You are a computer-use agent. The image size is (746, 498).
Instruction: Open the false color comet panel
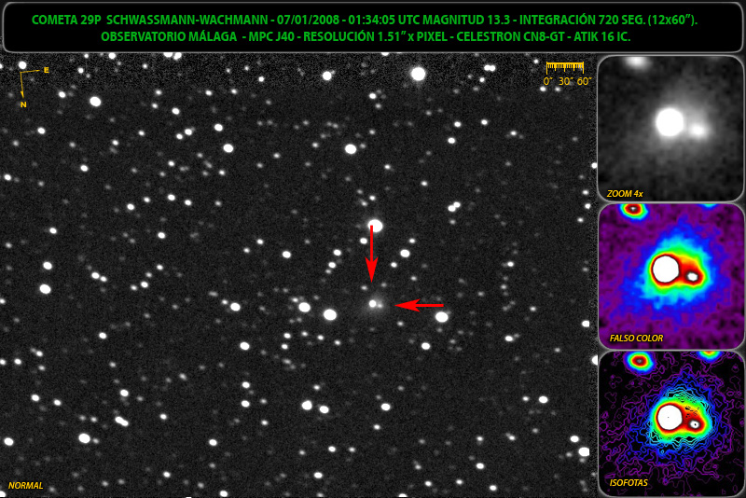pyautogui.click(x=670, y=276)
